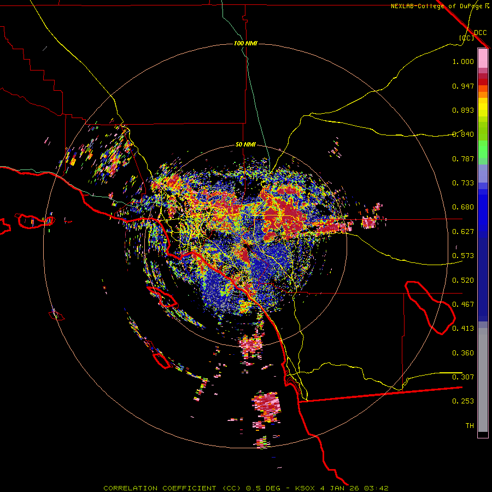
Task: Click the color scale value 0.520
Action: (463, 280)
